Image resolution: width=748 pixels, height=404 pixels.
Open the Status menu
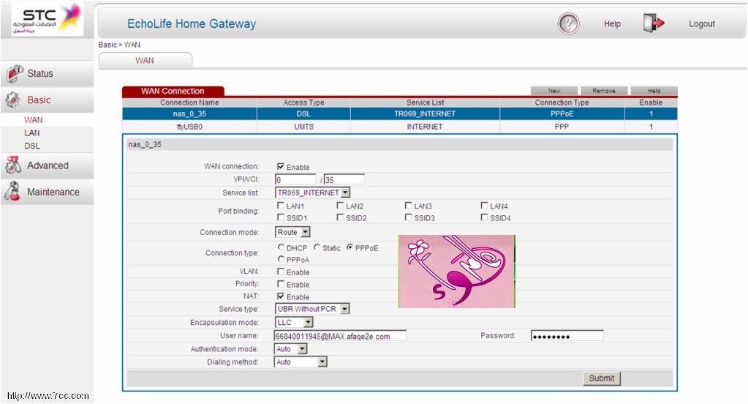pos(48,73)
